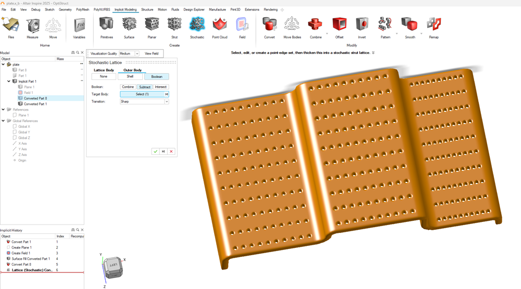Open the Variables tool
The height and width of the screenshot is (289, 521).
(79, 27)
